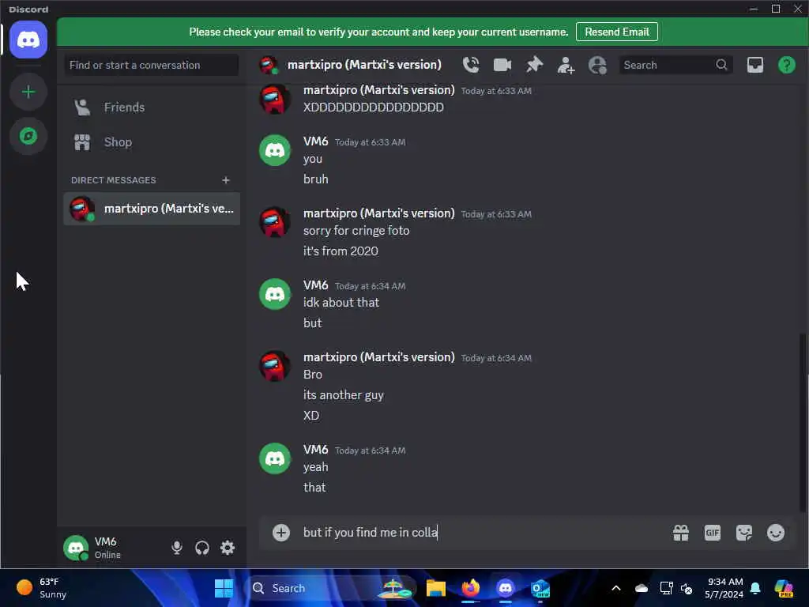Open Discord Direct Messages home icon
Screen dimensions: 809x607
pos(28,40)
